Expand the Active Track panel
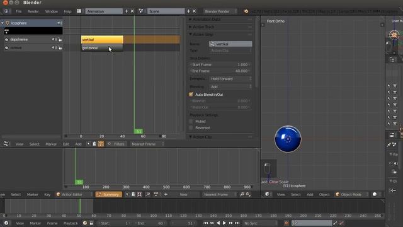Image resolution: width=403 pixels, height=227 pixels. coord(190,26)
